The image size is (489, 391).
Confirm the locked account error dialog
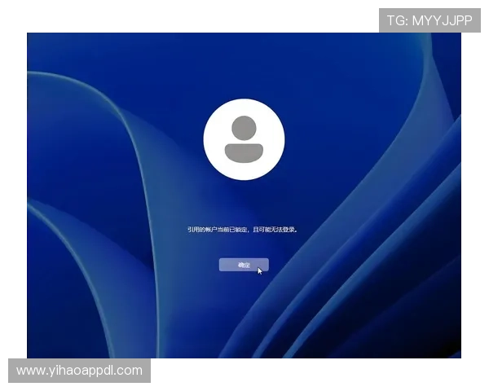coord(243,265)
